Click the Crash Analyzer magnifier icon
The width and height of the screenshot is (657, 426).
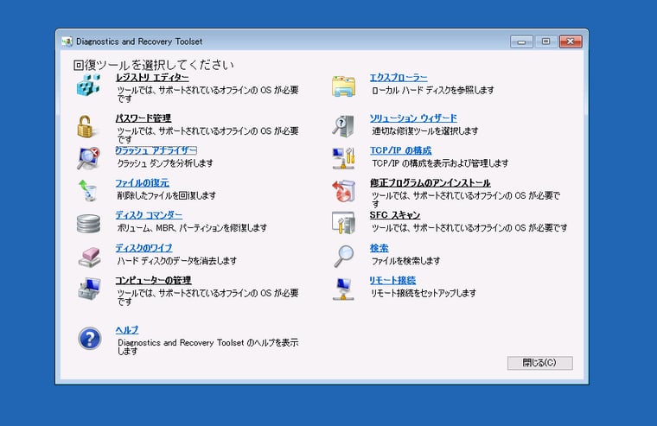(88, 158)
